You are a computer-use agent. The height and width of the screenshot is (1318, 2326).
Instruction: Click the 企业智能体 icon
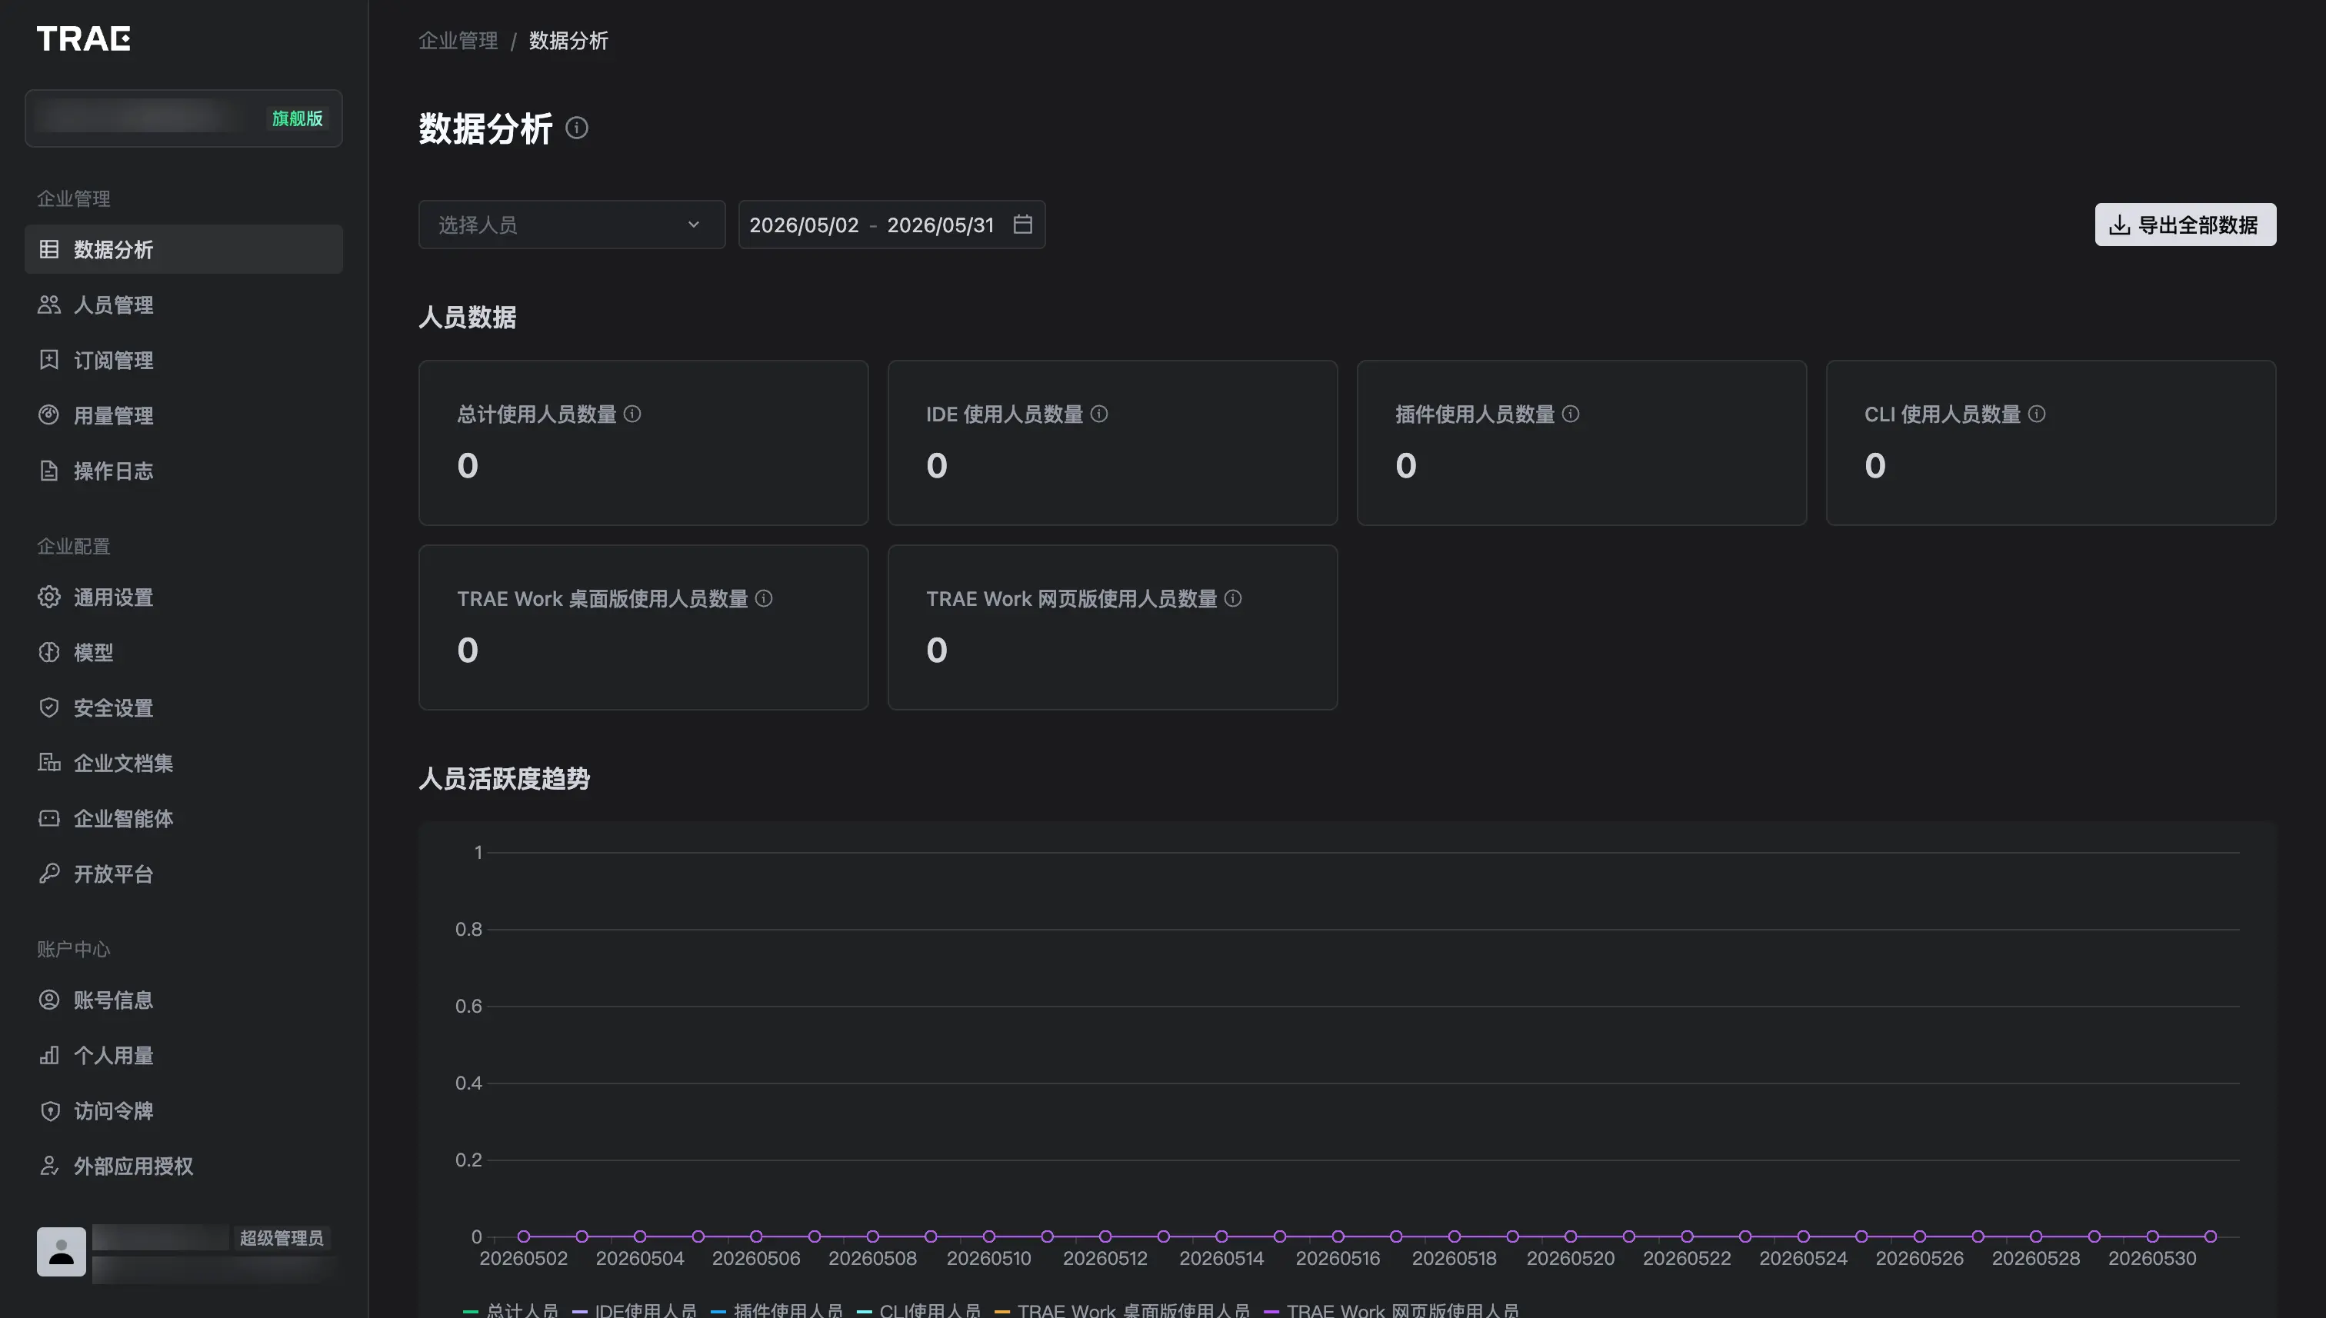pyautogui.click(x=49, y=818)
